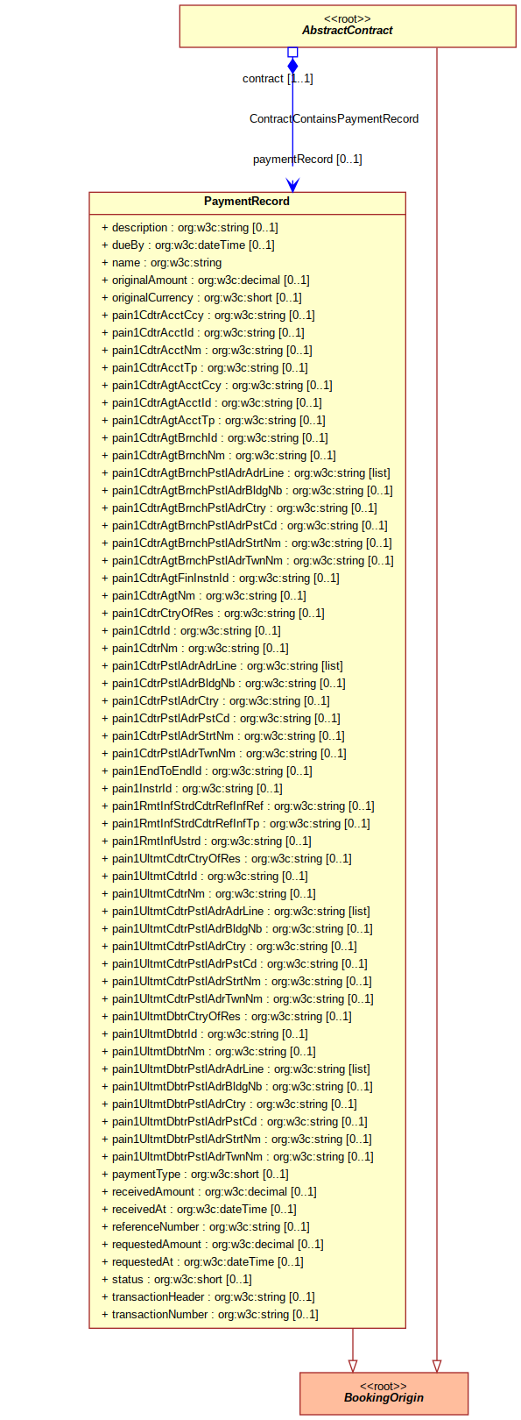Select the description attribute row
The image size is (521, 1420).
click(190, 228)
